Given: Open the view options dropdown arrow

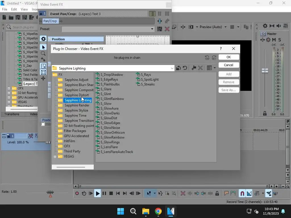Looking at the screenshot, I should tap(215, 68).
